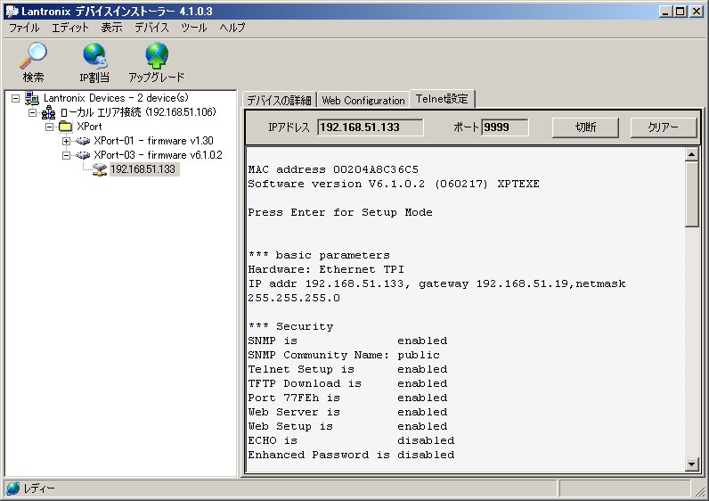This screenshot has width=709, height=501.
Task: Click the 'ECHO is disabled' line
Action: 351,440
